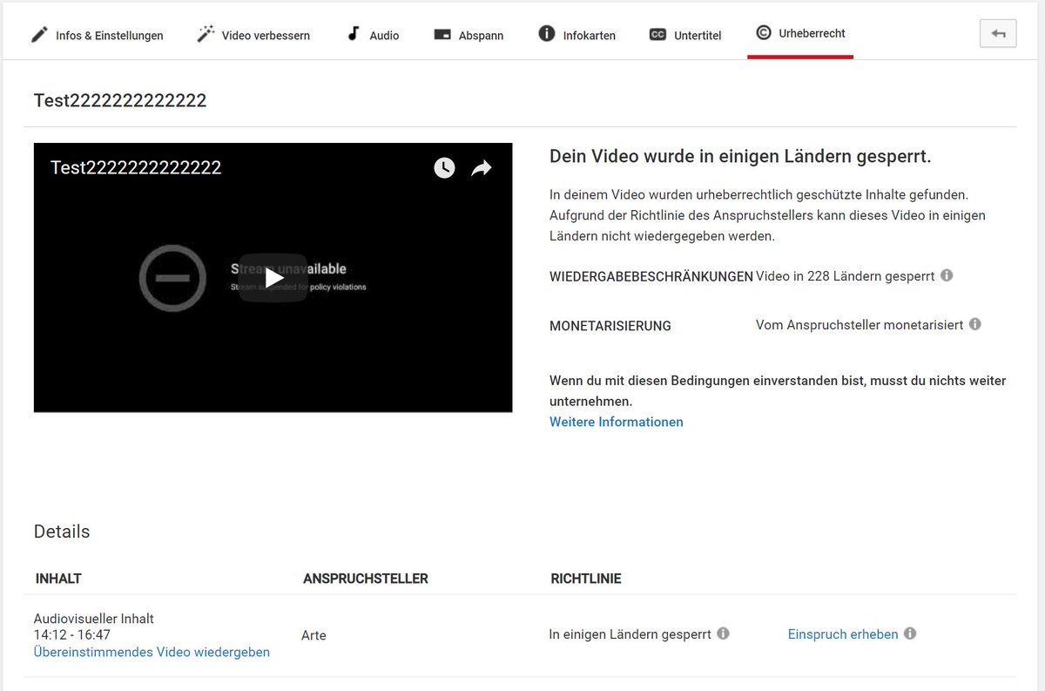Click the page title Test2222222222222
Viewport: 1045px width, 691px height.
[x=120, y=100]
